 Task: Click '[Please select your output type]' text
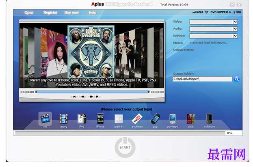[126, 109]
